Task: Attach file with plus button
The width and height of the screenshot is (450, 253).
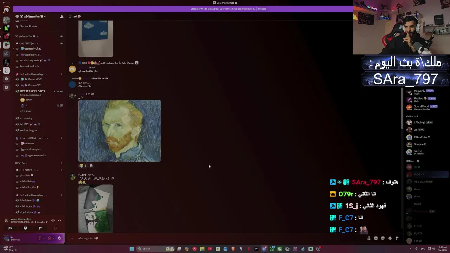Action: tap(72, 238)
